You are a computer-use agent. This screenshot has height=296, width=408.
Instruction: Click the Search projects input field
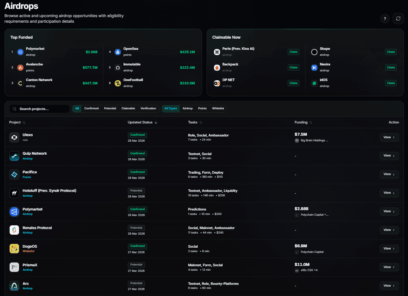(x=39, y=109)
